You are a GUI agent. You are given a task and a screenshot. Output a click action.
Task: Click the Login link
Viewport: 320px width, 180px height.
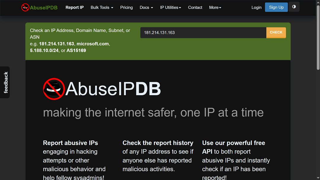(x=256, y=7)
